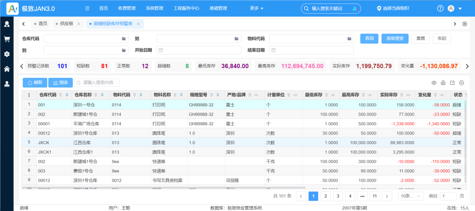Open the user account avatar icon
The image size is (475, 211).
click(x=451, y=8)
